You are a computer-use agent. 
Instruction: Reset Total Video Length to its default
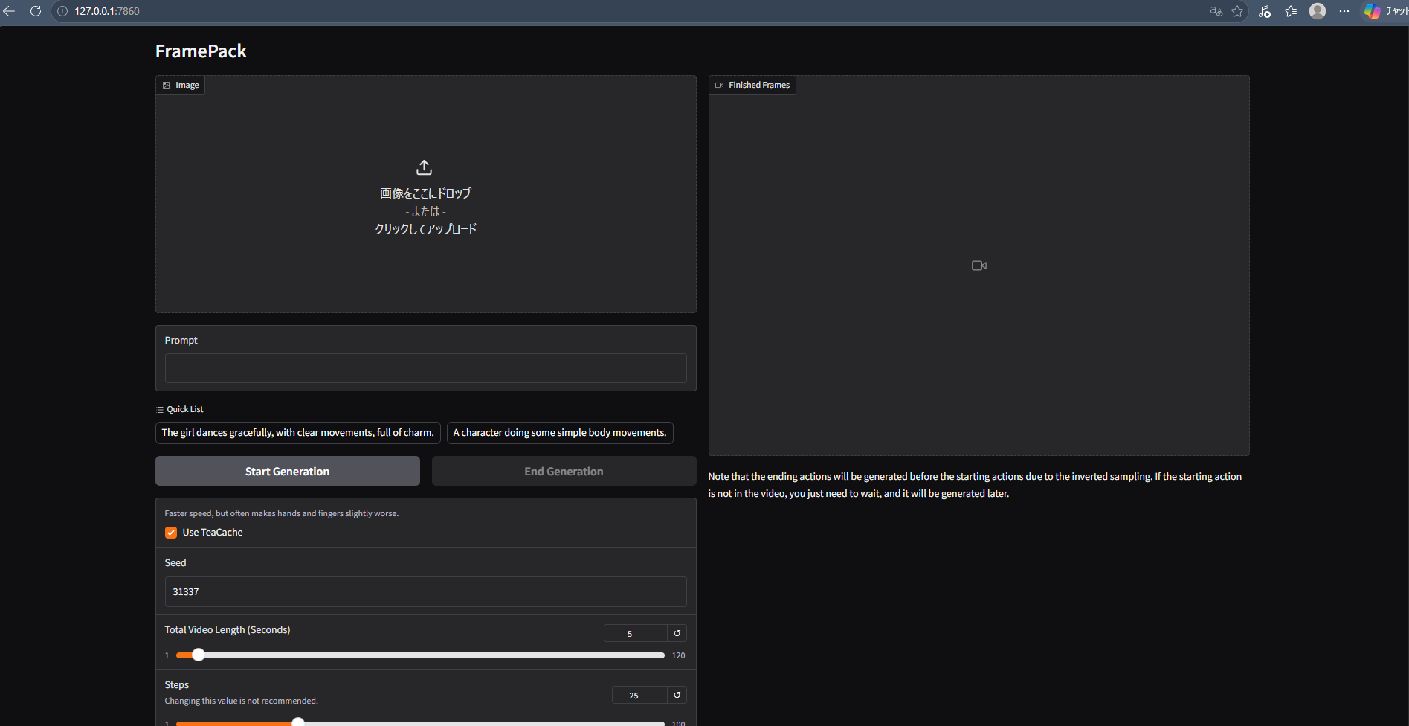pos(677,633)
